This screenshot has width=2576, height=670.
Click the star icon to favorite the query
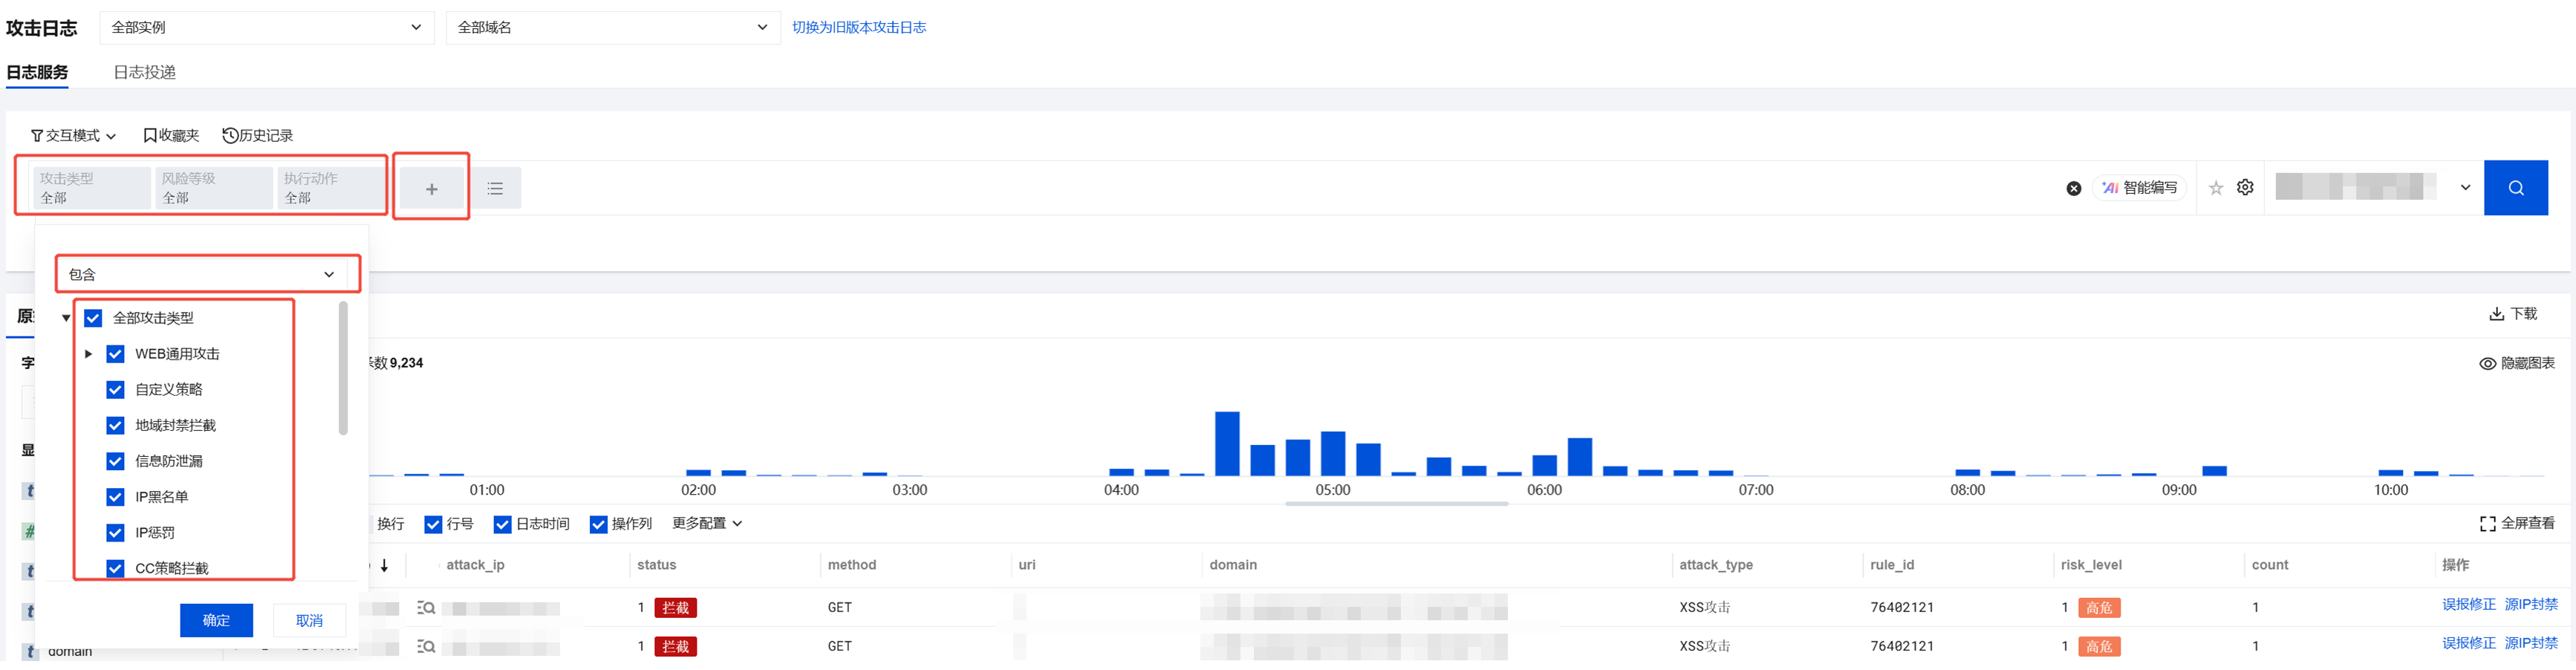coord(2216,188)
